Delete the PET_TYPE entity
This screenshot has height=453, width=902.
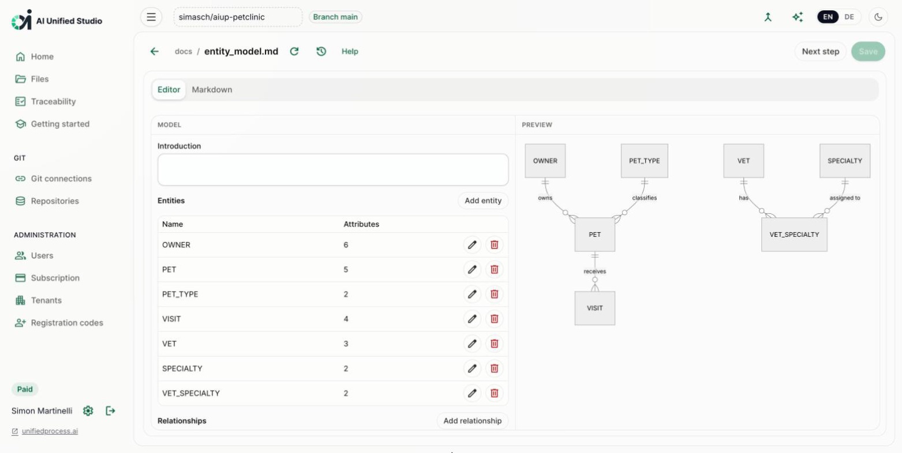tap(494, 294)
